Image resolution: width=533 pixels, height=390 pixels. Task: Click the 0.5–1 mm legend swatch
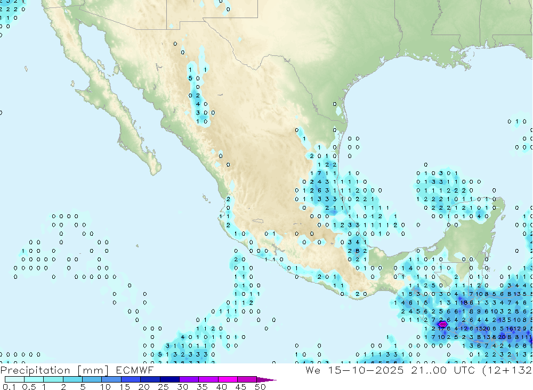pyautogui.click(x=34, y=379)
